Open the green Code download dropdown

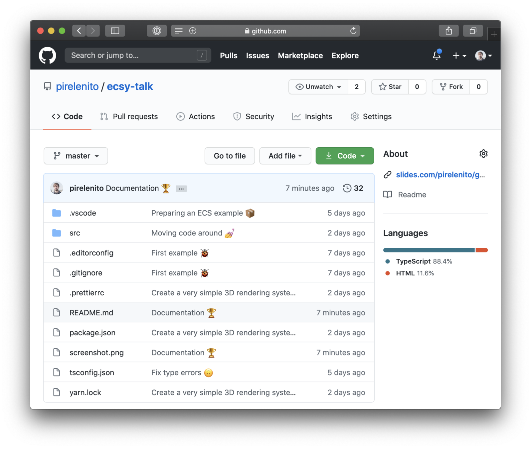[x=345, y=156]
